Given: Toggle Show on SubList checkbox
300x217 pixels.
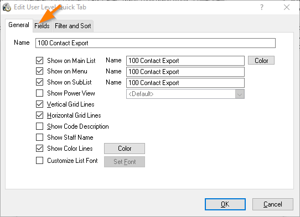Looking at the screenshot, I should 40,82.
